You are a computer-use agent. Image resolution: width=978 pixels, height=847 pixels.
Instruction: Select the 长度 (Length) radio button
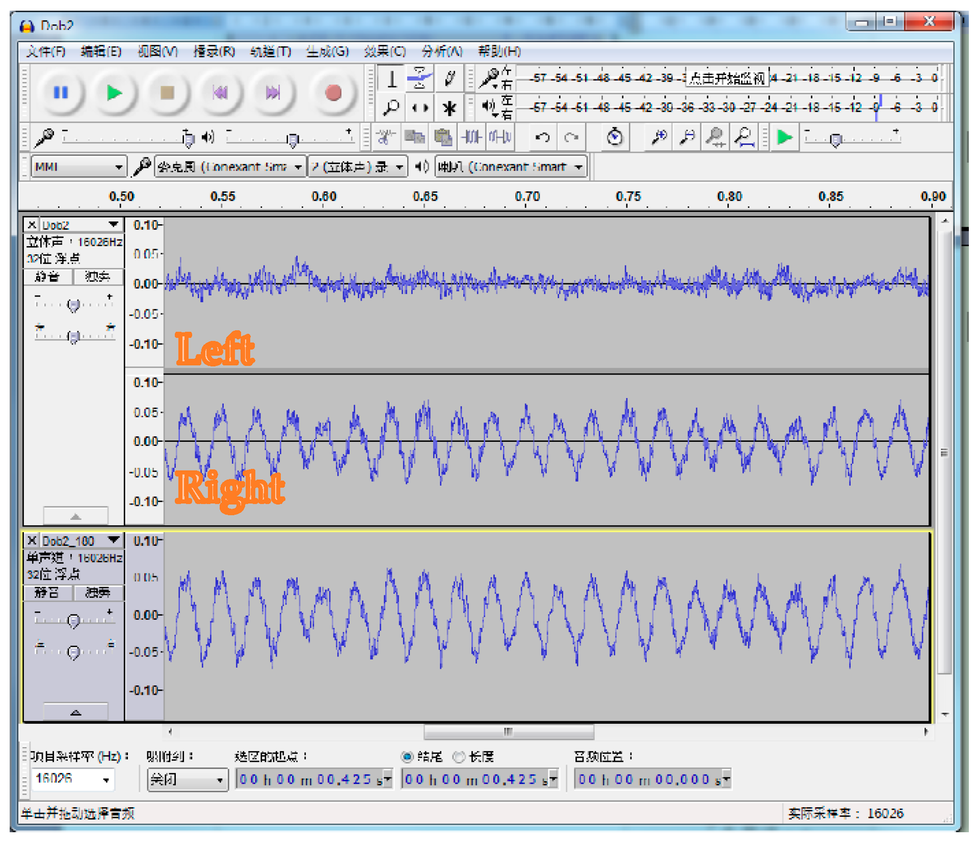tap(459, 757)
